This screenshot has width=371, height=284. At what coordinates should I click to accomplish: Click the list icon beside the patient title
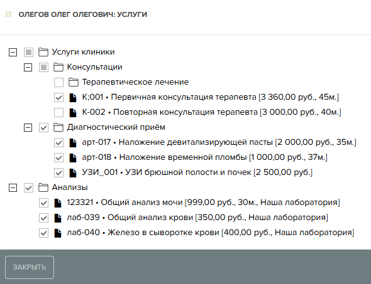9,14
